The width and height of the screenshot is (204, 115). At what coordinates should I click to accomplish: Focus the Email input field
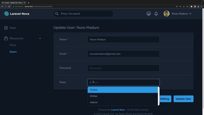(x=123, y=54)
